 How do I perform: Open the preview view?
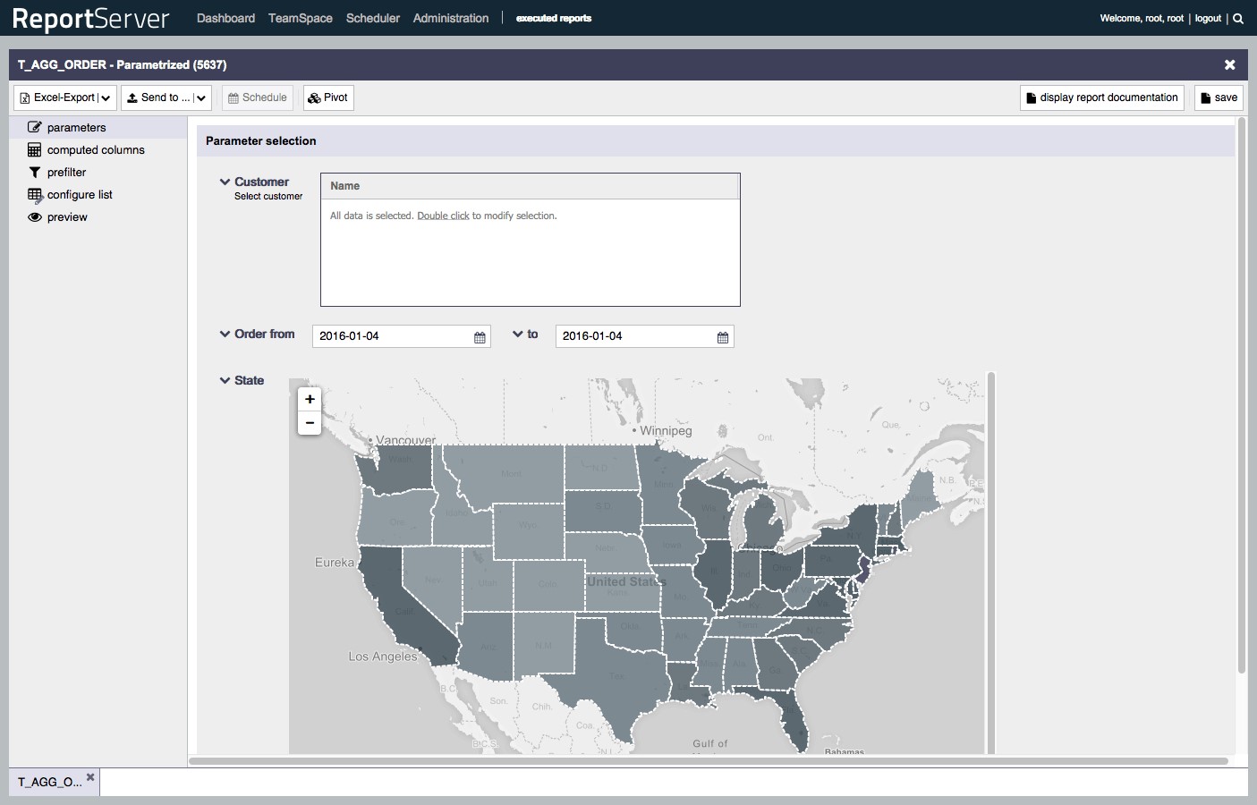tap(67, 217)
